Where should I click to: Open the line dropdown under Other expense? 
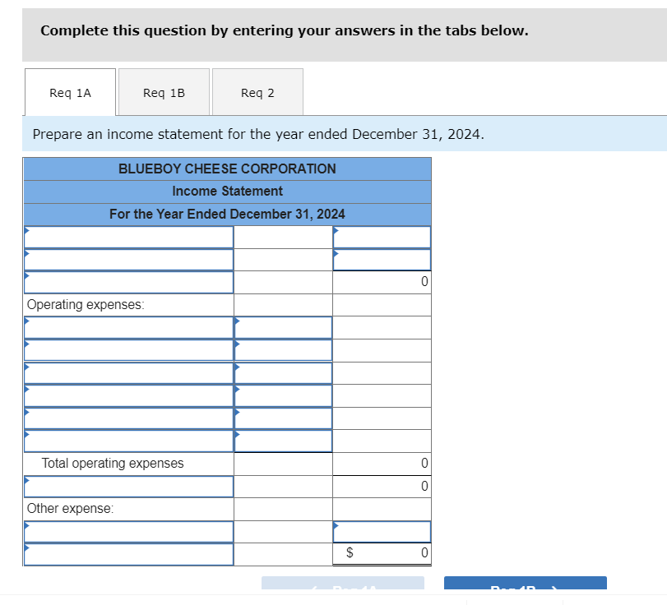[x=128, y=530]
